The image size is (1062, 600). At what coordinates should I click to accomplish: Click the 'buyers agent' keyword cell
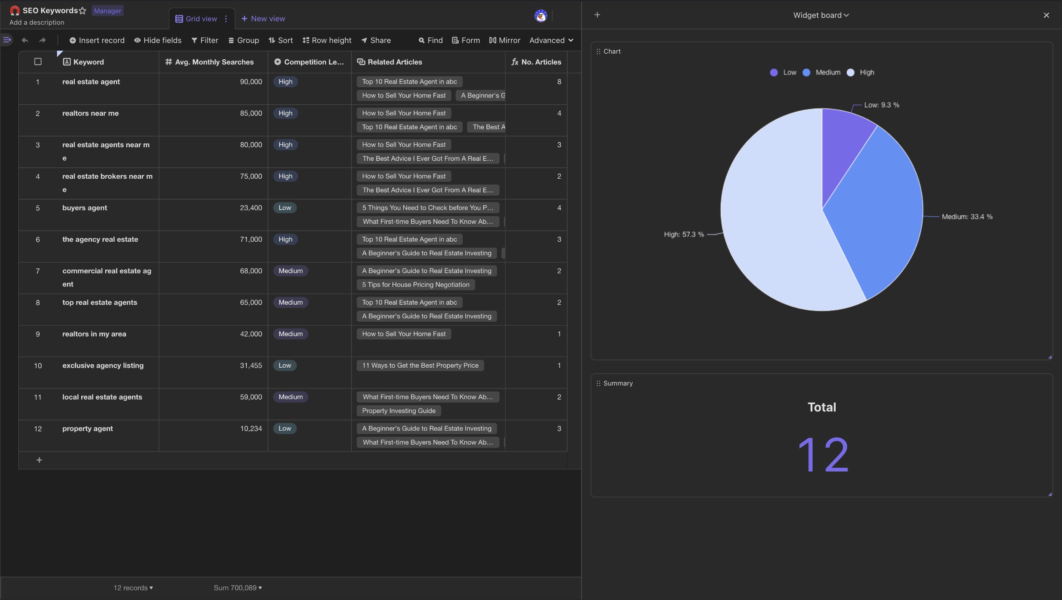pyautogui.click(x=108, y=215)
